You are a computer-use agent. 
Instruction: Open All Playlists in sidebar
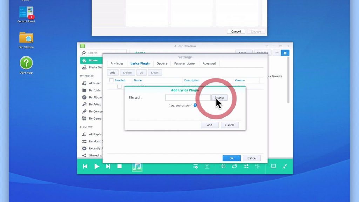(92, 134)
